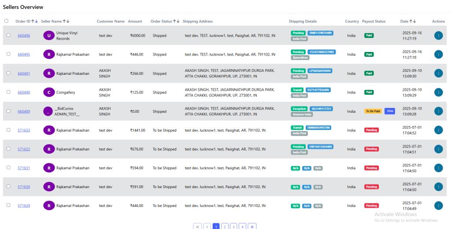Select checkbox for order 571632
This screenshot has width=451, height=229.
[8, 149]
